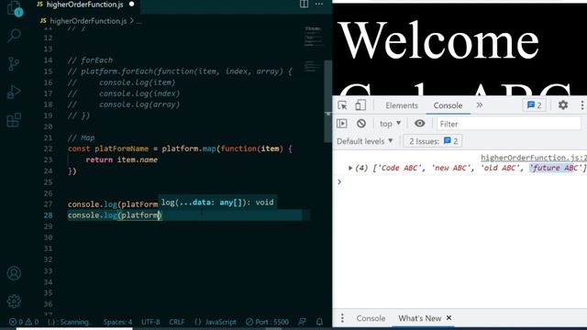Viewport: 587px width, 330px height.
Task: Open Source Control view
Action: [x=14, y=63]
